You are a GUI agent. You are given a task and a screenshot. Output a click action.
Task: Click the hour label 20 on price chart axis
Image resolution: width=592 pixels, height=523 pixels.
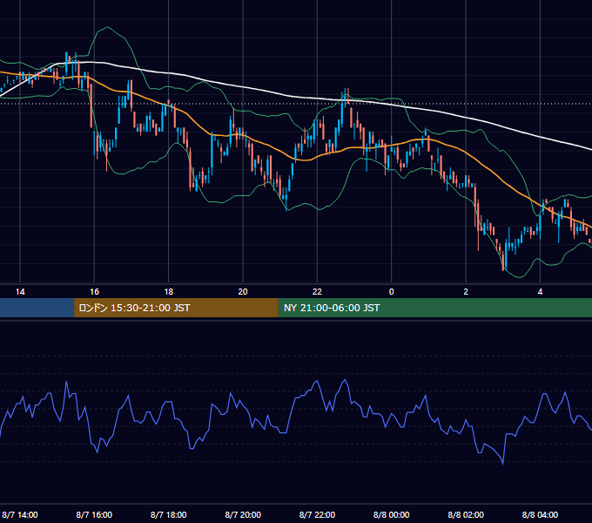(x=243, y=291)
